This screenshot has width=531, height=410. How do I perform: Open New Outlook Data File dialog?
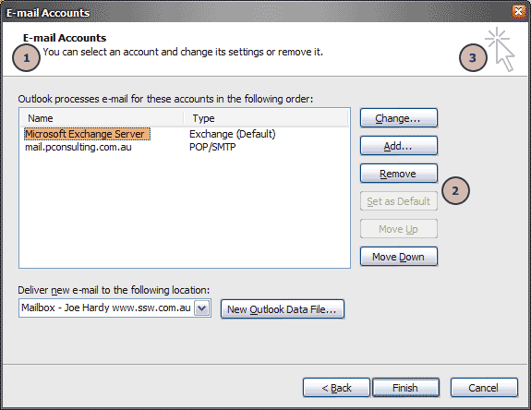point(283,309)
